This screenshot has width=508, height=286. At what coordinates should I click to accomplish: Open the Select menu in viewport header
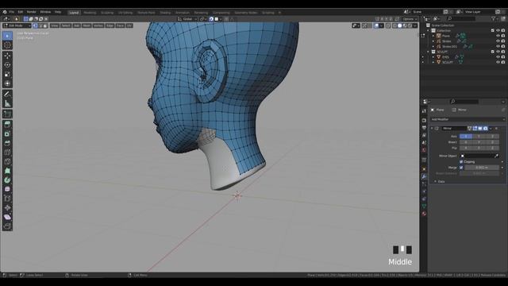(x=66, y=25)
